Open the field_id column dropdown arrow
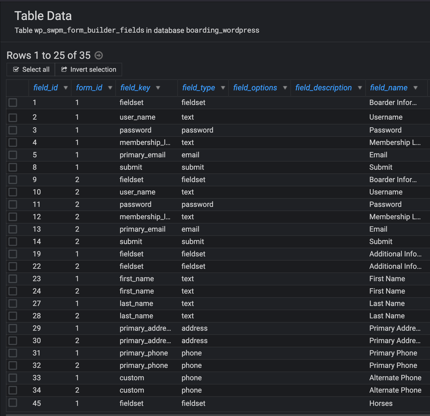The width and height of the screenshot is (430, 416). [66, 88]
